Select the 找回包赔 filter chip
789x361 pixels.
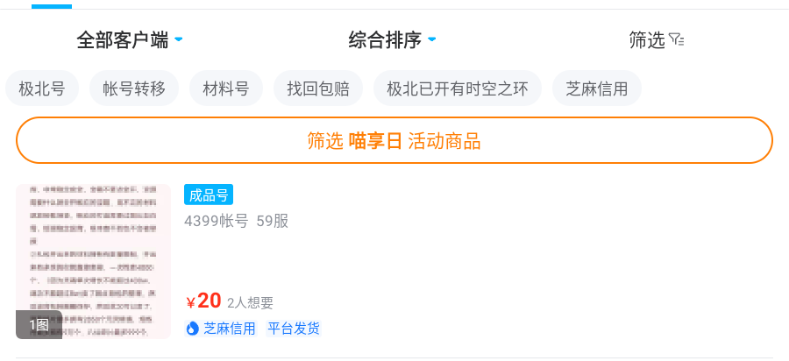pyautogui.click(x=318, y=88)
